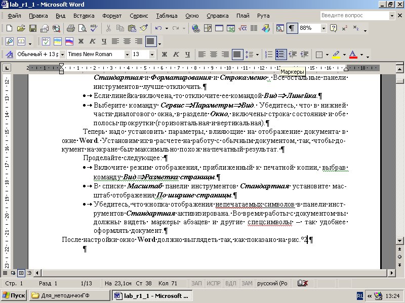
Task: Click the vertical scrollbar down arrow
Action: coord(399,241)
